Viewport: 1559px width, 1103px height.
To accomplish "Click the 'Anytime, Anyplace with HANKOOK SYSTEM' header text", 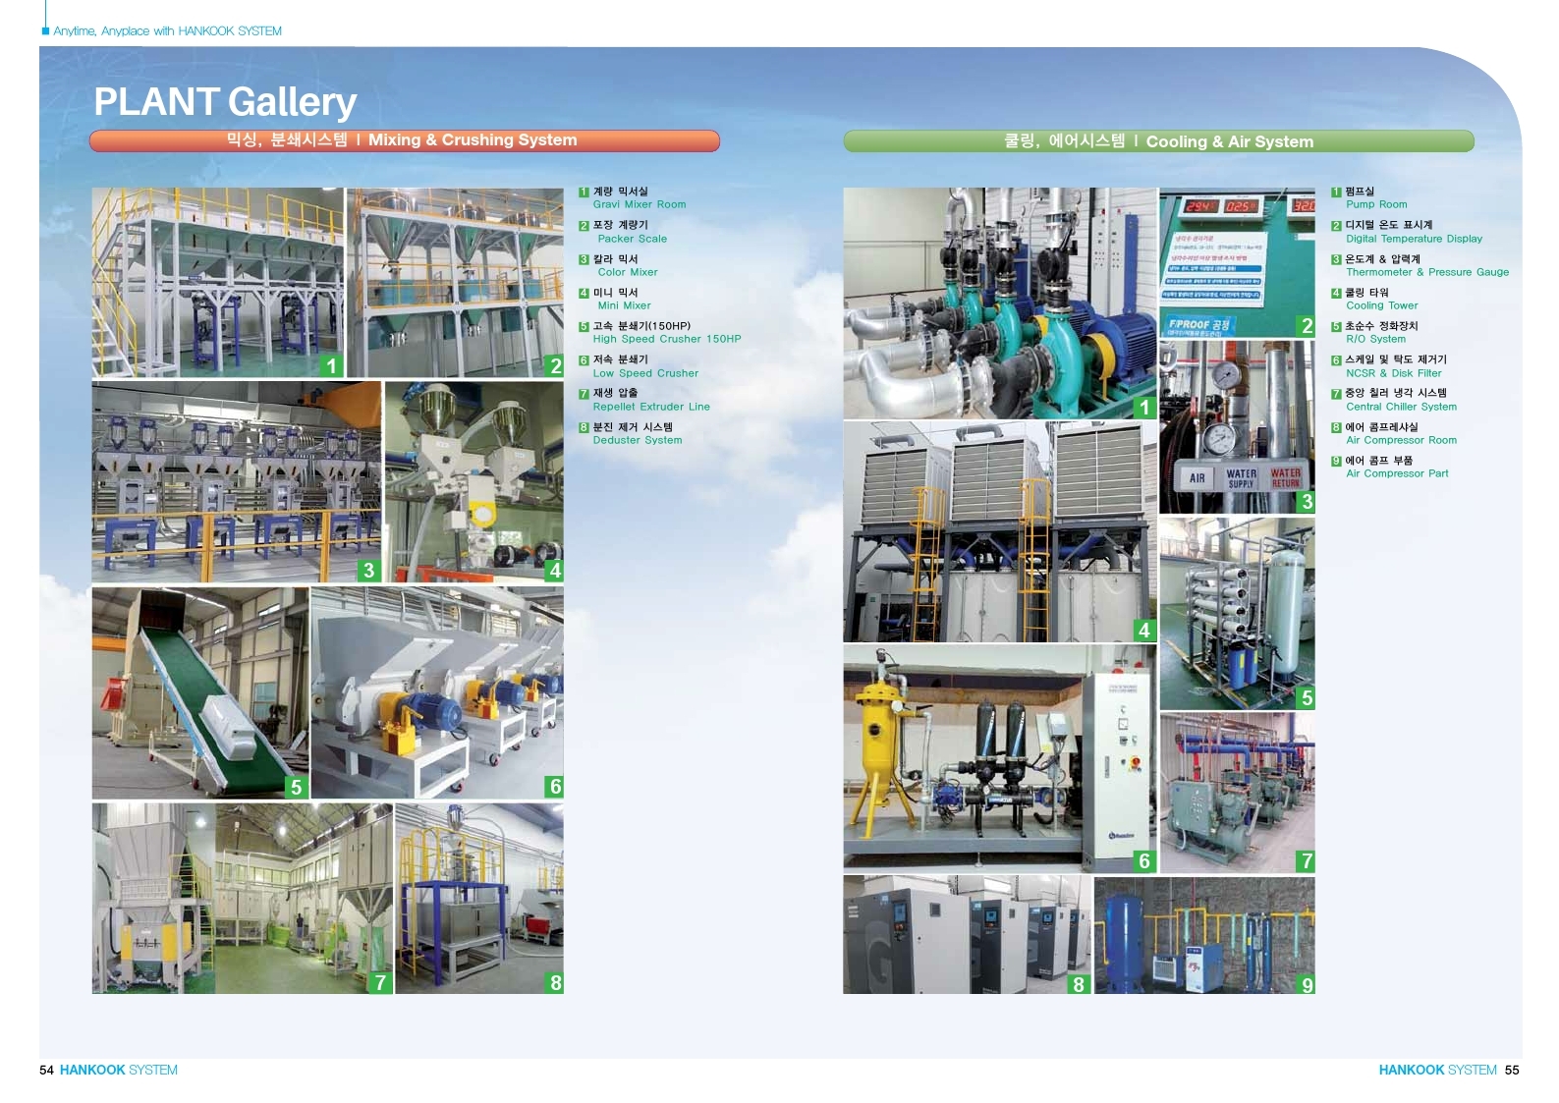I will pyautogui.click(x=167, y=31).
